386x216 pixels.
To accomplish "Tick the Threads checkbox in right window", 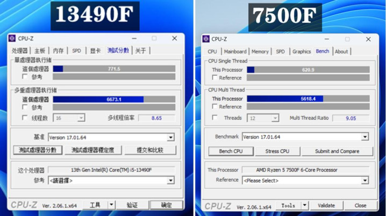I will click(x=215, y=118).
